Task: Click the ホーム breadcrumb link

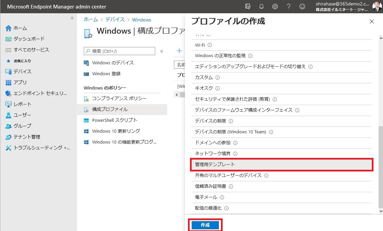Action: click(x=91, y=19)
